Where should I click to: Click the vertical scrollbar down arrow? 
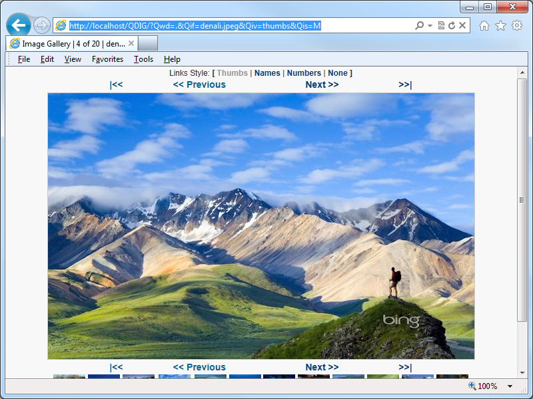[x=522, y=372]
